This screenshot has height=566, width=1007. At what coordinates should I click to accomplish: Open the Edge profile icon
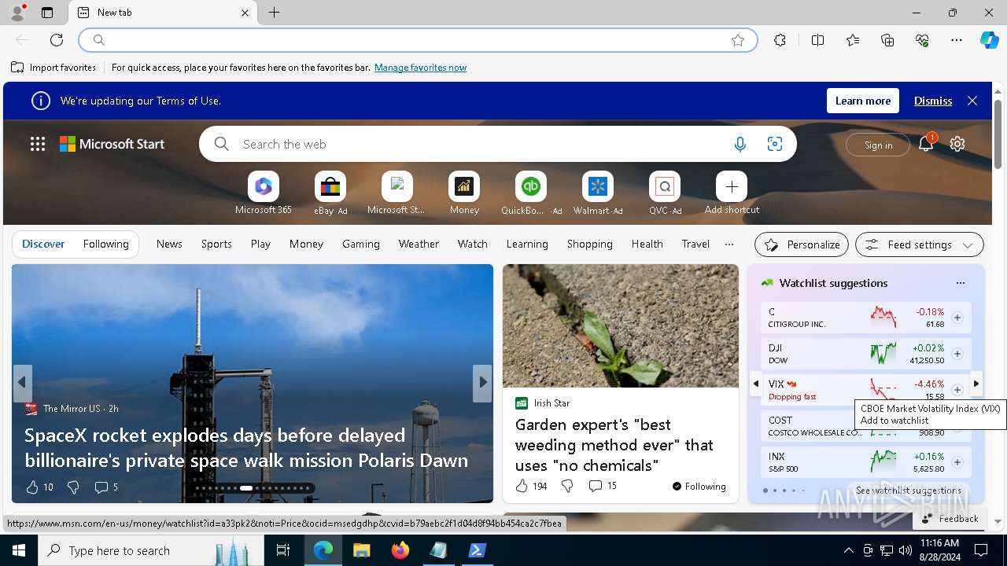point(17,13)
